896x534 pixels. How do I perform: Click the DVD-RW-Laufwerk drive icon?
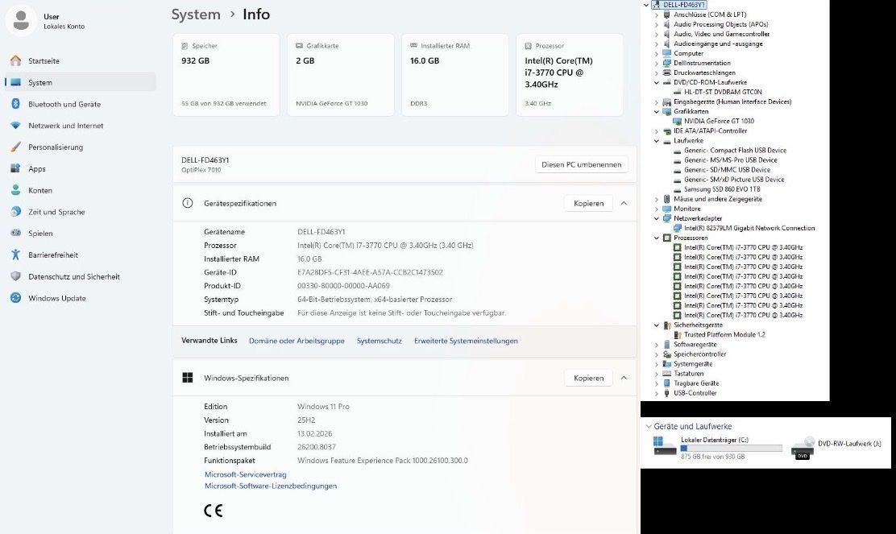(803, 448)
